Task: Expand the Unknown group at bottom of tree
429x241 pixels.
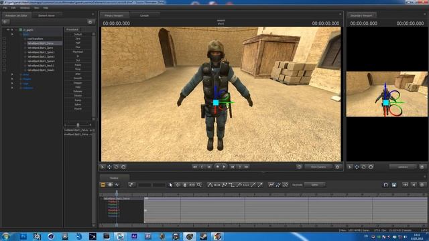Action: tap(12, 88)
